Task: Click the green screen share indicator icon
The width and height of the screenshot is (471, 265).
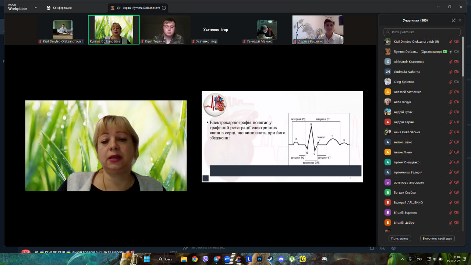Action: pyautogui.click(x=445, y=52)
